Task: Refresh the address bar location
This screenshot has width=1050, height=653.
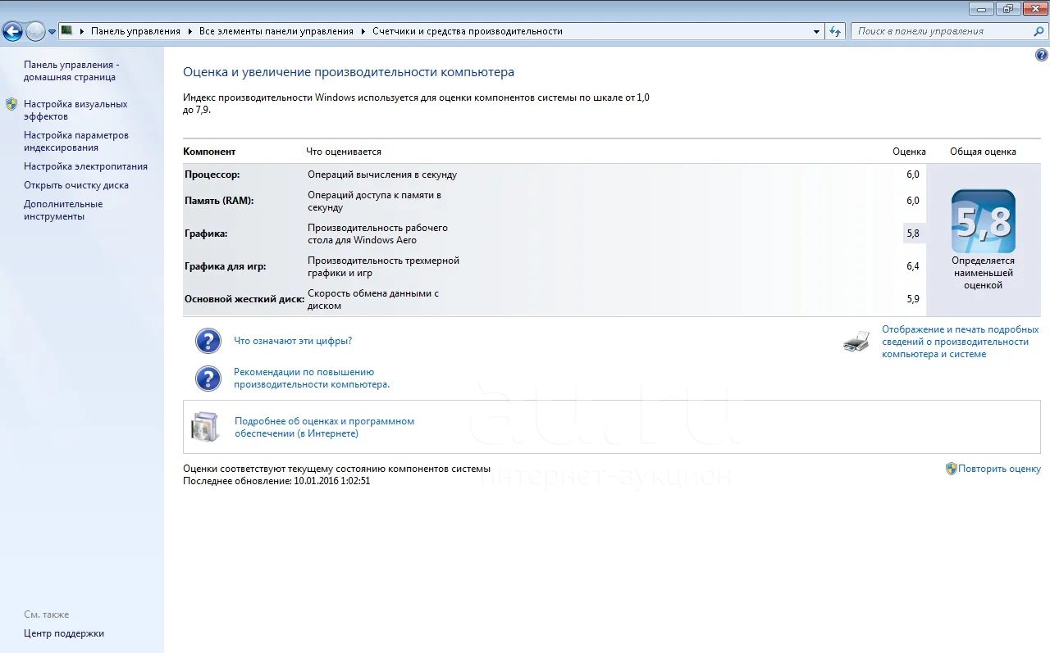Action: [x=835, y=31]
